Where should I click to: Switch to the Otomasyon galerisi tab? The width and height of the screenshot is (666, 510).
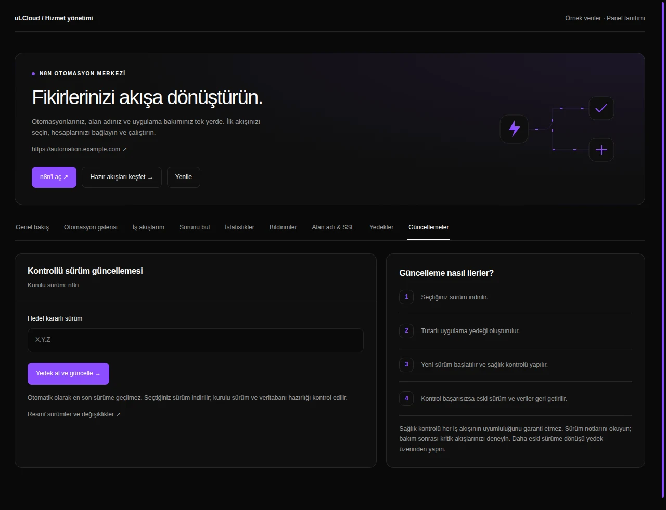point(91,227)
